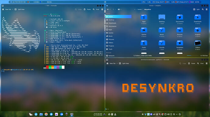Select 'home' in Dolphin breadcrumb path

click(139, 9)
